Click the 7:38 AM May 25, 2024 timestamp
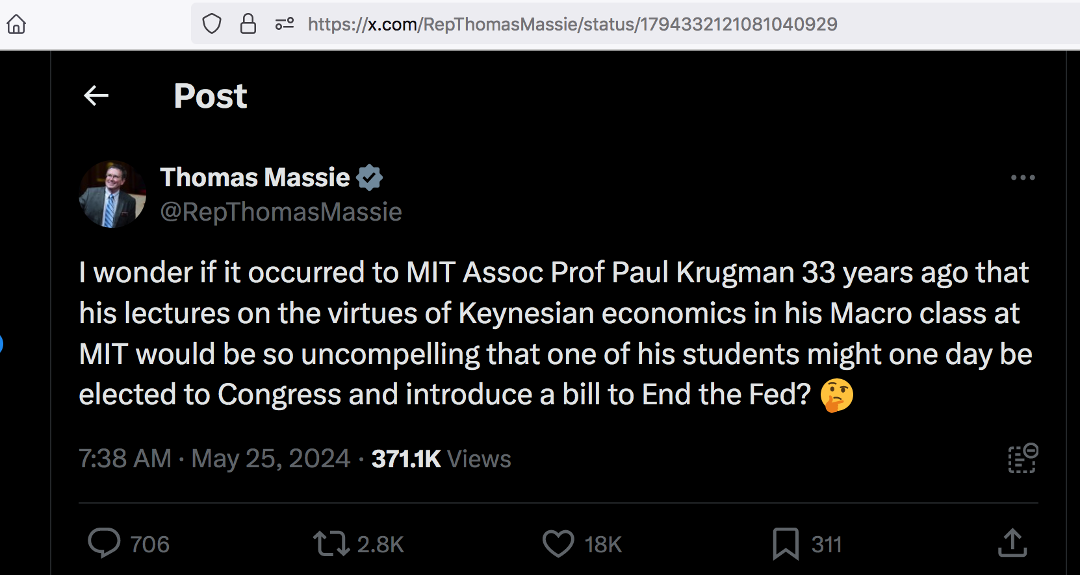Image resolution: width=1080 pixels, height=575 pixels. coord(214,459)
